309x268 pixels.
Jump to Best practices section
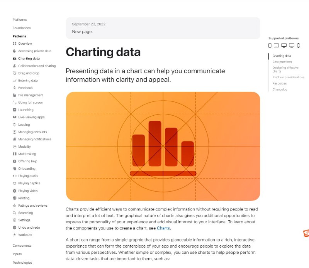[x=282, y=62]
